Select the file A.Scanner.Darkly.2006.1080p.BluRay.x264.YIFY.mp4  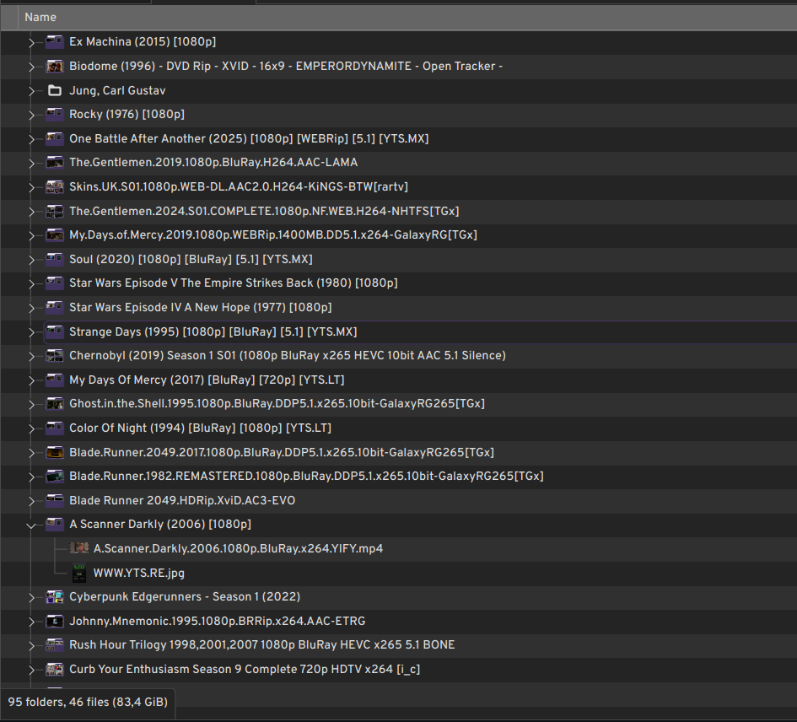[x=238, y=548]
